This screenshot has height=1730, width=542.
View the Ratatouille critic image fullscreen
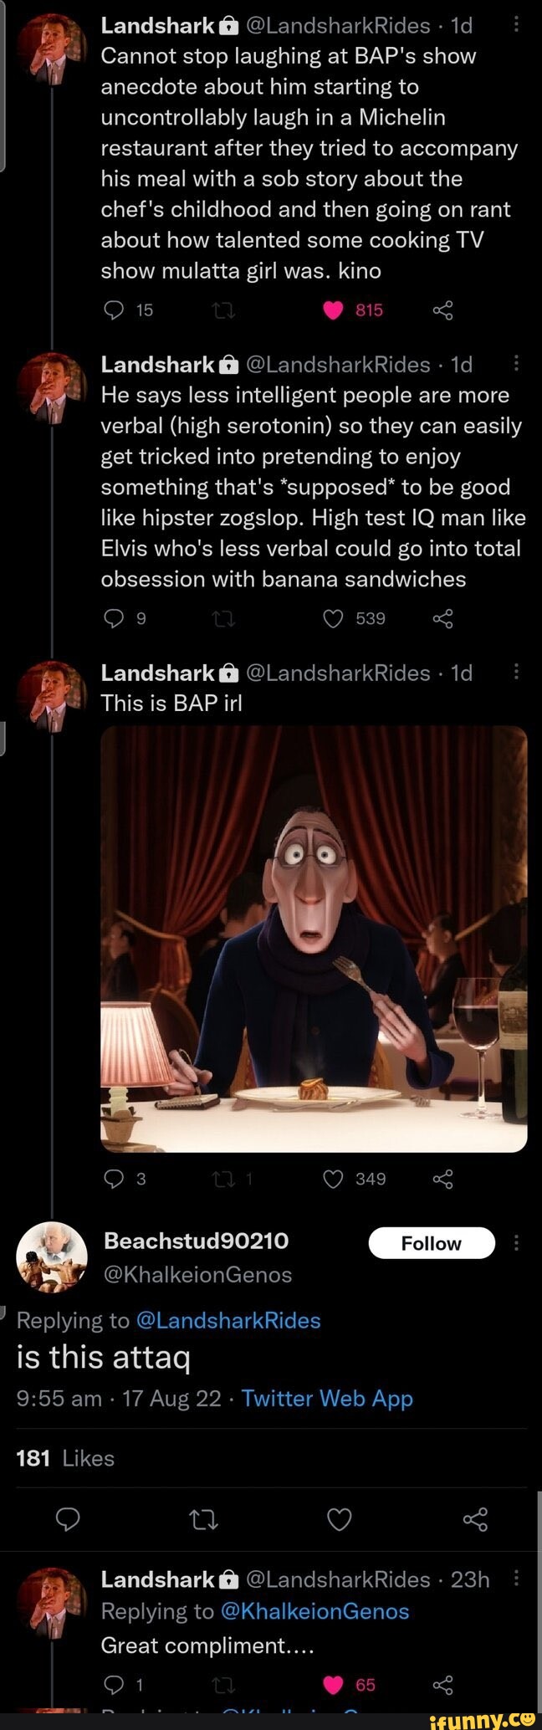click(x=313, y=937)
